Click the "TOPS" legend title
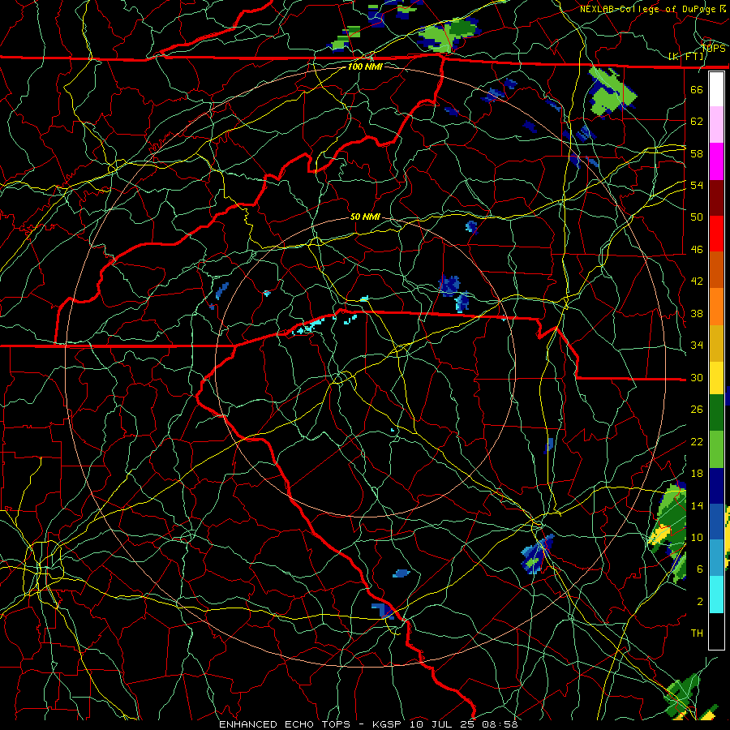730x730 pixels. [x=713, y=49]
